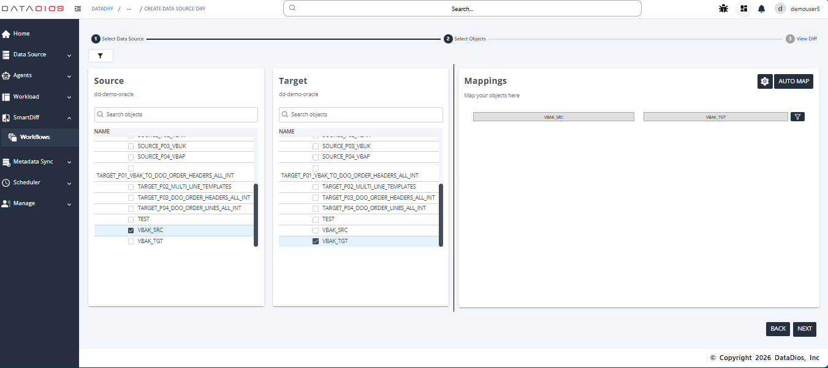Click the Search objects field in Target panel

pos(360,115)
